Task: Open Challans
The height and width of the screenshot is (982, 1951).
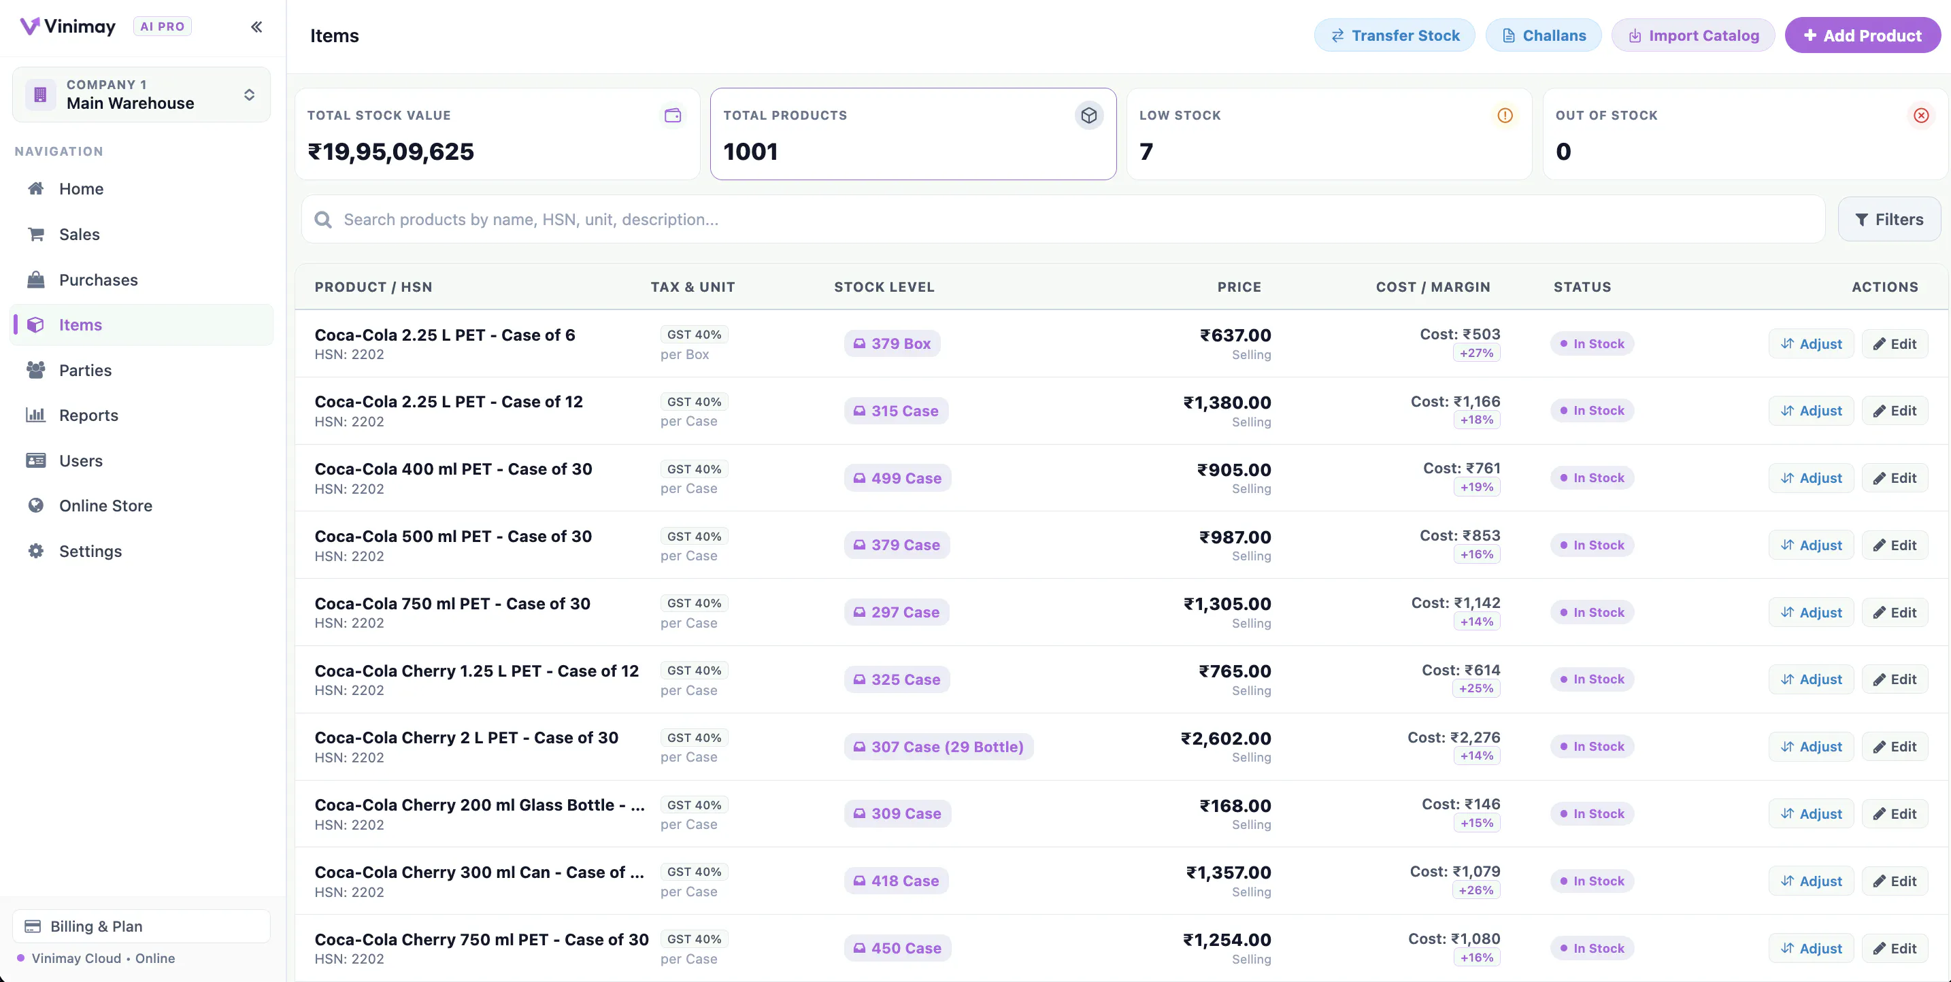Action: (x=1543, y=35)
